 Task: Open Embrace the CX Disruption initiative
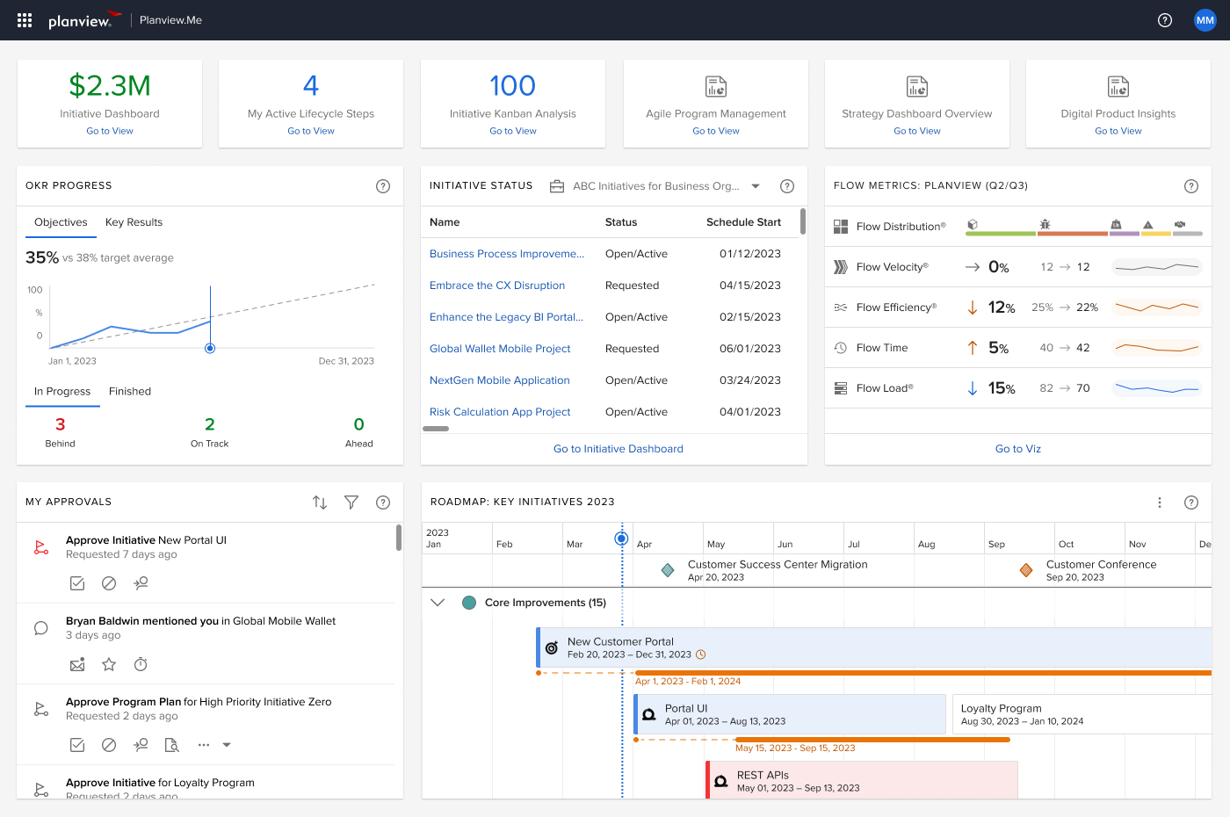click(497, 286)
